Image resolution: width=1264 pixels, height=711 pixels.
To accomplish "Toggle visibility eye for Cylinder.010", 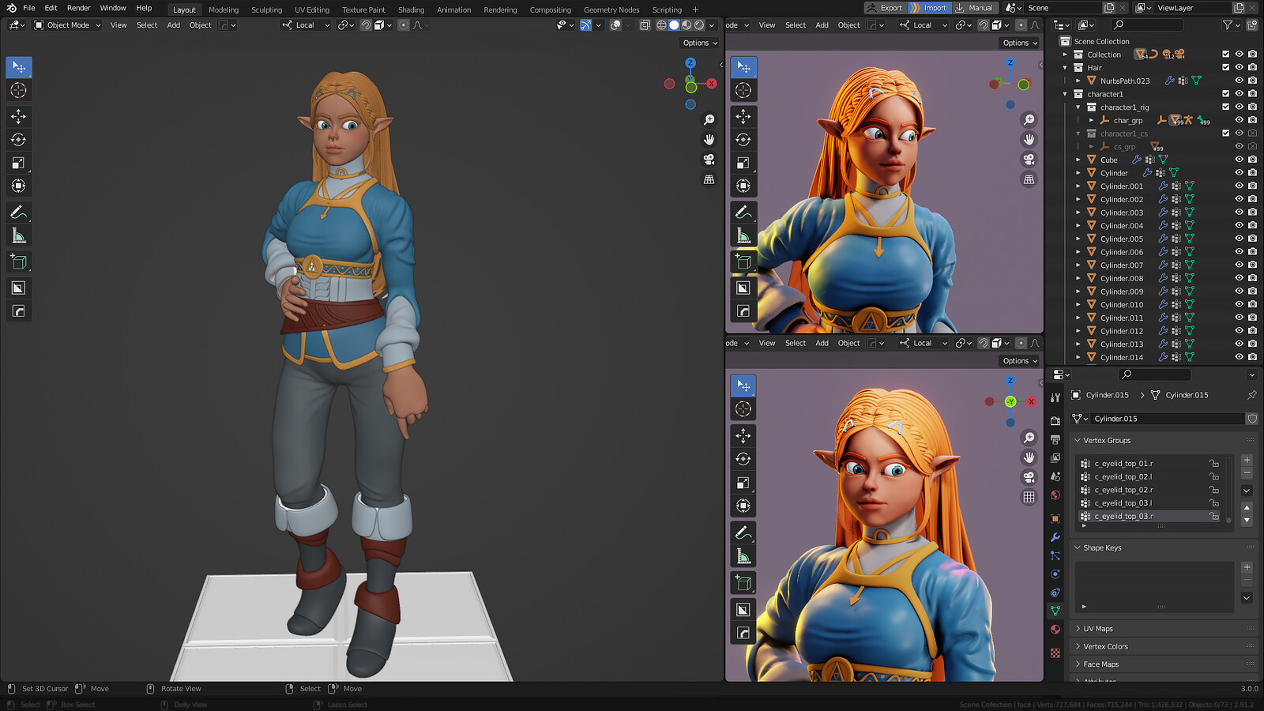I will (1240, 305).
